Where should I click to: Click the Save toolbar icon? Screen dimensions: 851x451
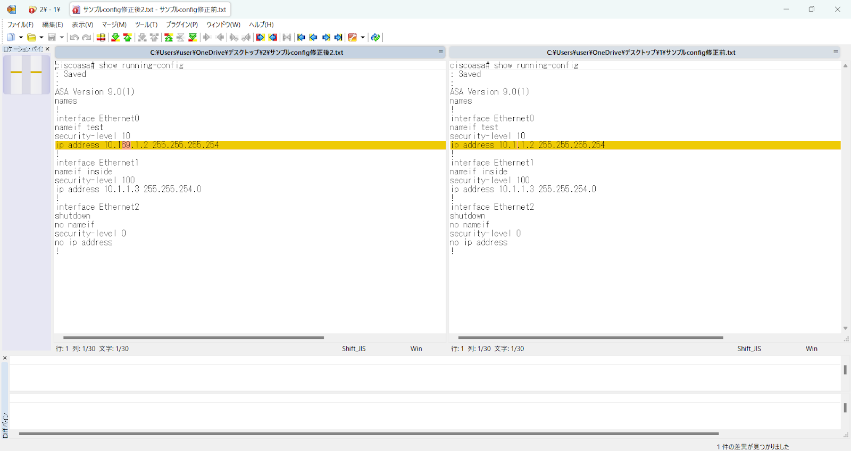click(52, 37)
